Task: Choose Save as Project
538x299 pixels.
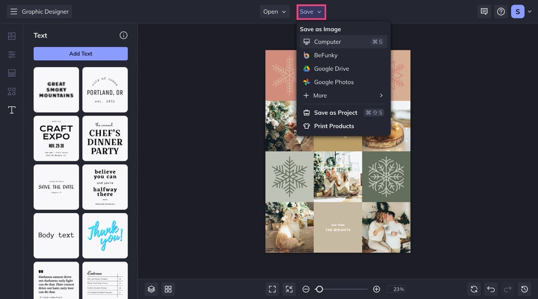Action: [x=344, y=113]
